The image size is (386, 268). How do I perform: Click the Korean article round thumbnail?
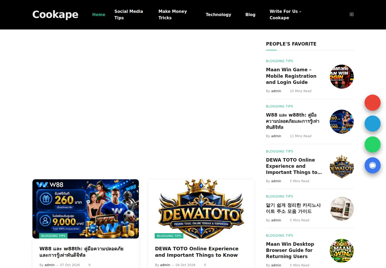(342, 209)
